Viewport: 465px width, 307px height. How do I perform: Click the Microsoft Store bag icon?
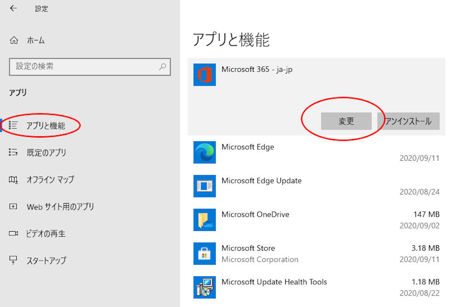pyautogui.click(x=204, y=253)
